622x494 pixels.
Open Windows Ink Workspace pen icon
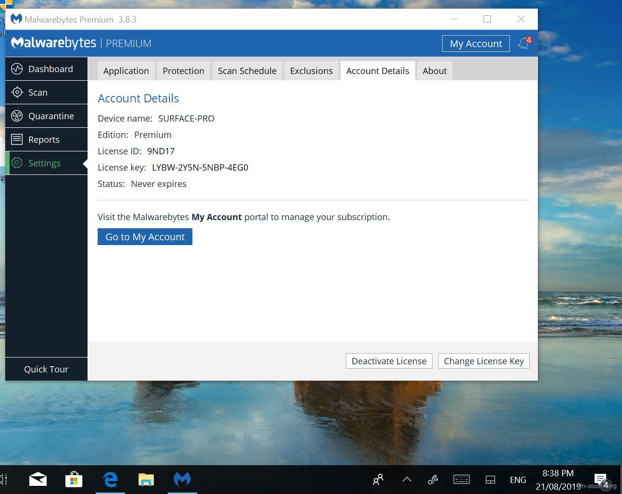coord(433,480)
